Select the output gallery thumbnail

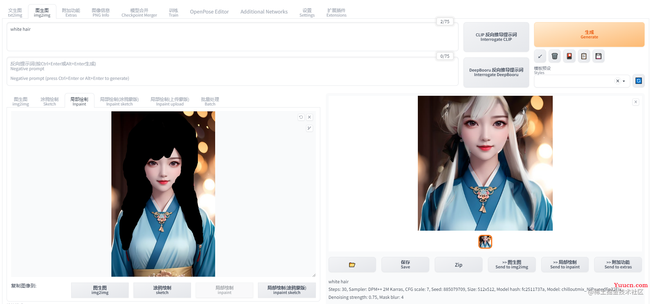[x=485, y=242]
